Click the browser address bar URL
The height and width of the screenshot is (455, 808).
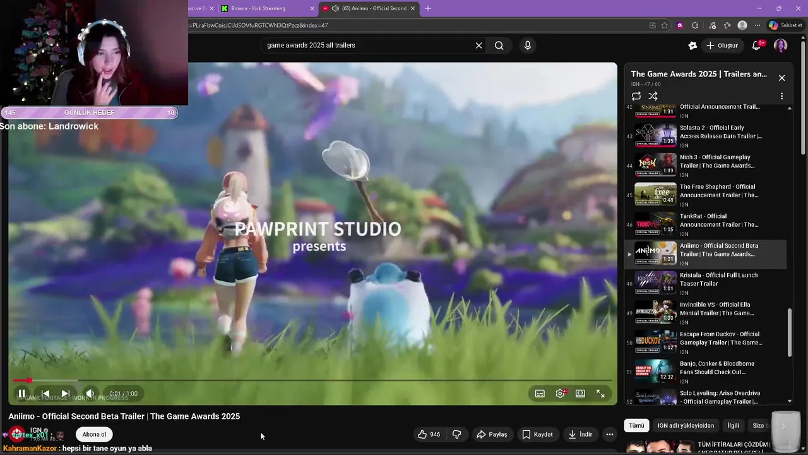coord(259,25)
